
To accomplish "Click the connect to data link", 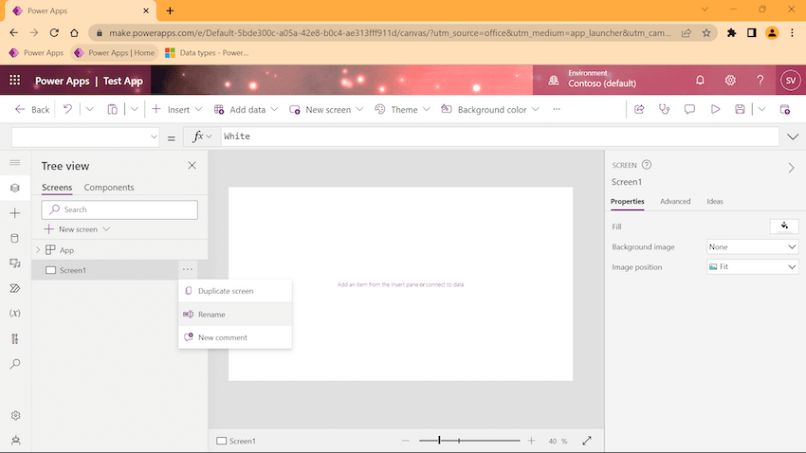I will tap(445, 284).
